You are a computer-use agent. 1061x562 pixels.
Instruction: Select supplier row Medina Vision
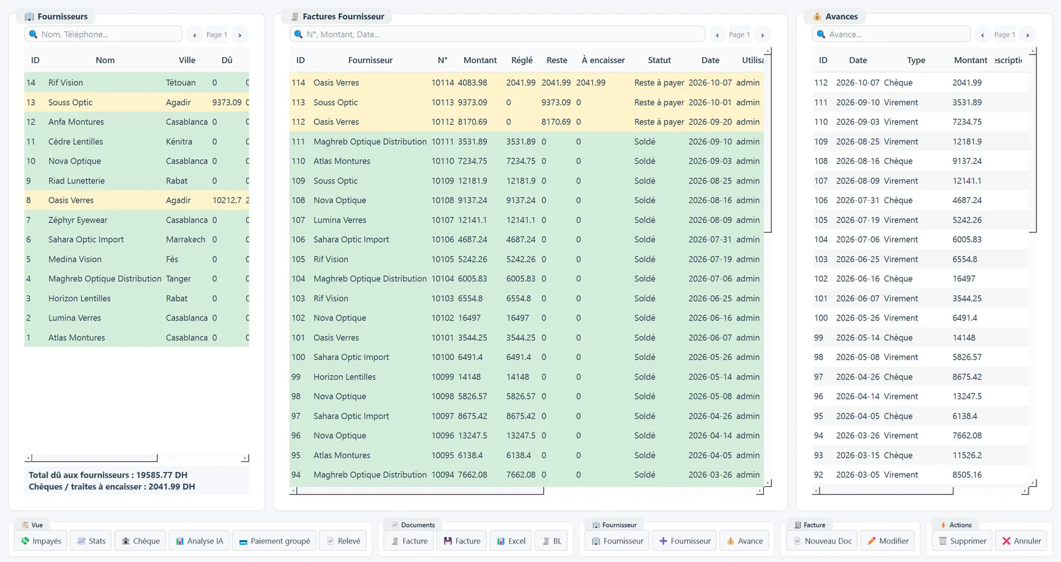137,259
